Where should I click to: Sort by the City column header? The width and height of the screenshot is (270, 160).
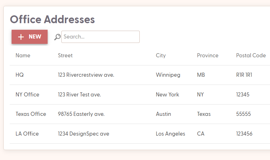click(161, 55)
